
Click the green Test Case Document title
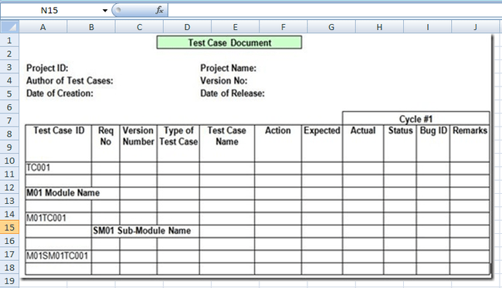(x=229, y=42)
